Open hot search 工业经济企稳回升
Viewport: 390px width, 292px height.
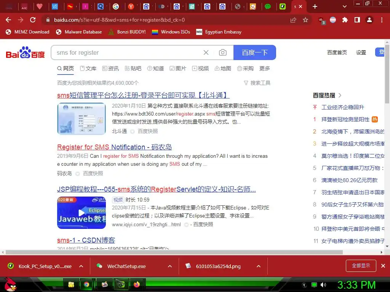(x=343, y=107)
